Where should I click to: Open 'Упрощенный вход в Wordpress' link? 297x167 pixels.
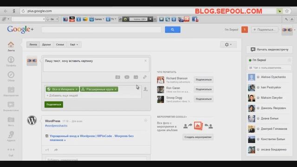[91, 138]
